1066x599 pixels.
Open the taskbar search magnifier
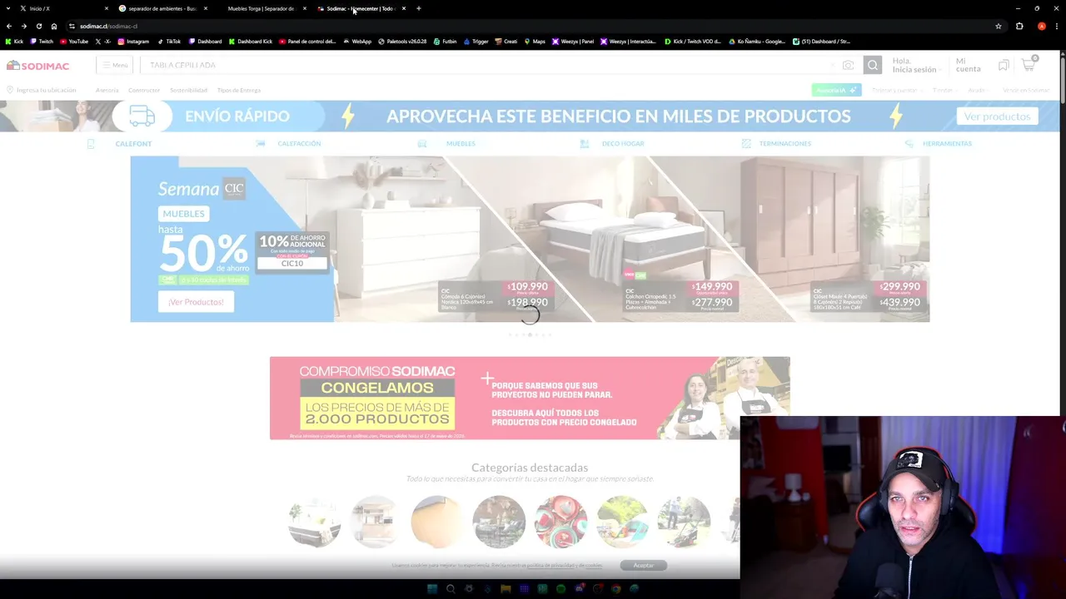pos(451,589)
